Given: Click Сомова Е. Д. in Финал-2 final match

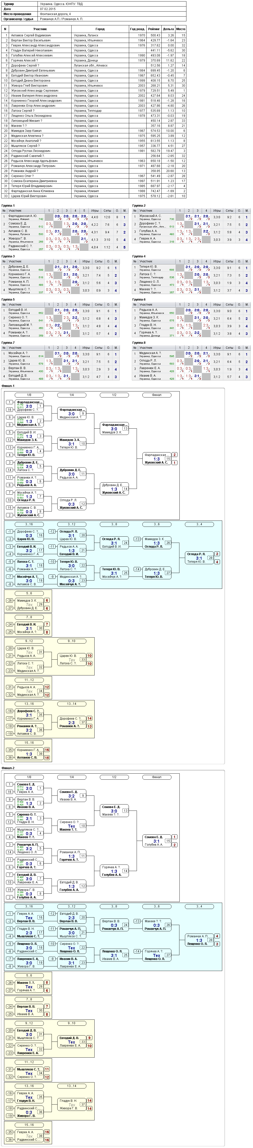Looking at the screenshot, I should [x=154, y=837].
